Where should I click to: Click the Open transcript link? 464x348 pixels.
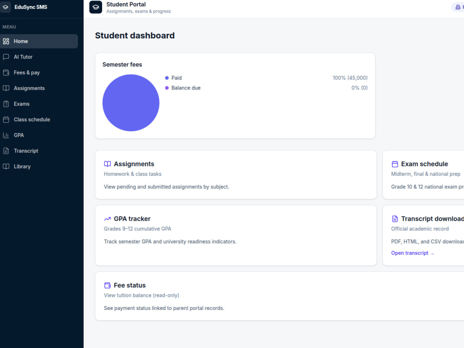412,253
